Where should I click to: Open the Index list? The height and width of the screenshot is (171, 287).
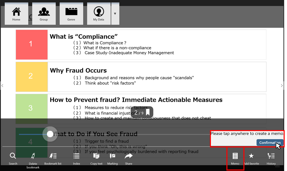pos(76,159)
